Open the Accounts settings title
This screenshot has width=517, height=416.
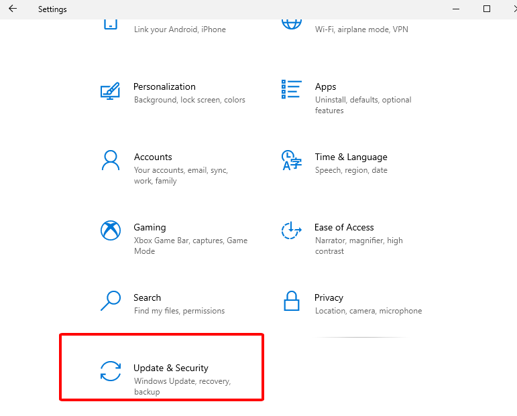(x=153, y=157)
